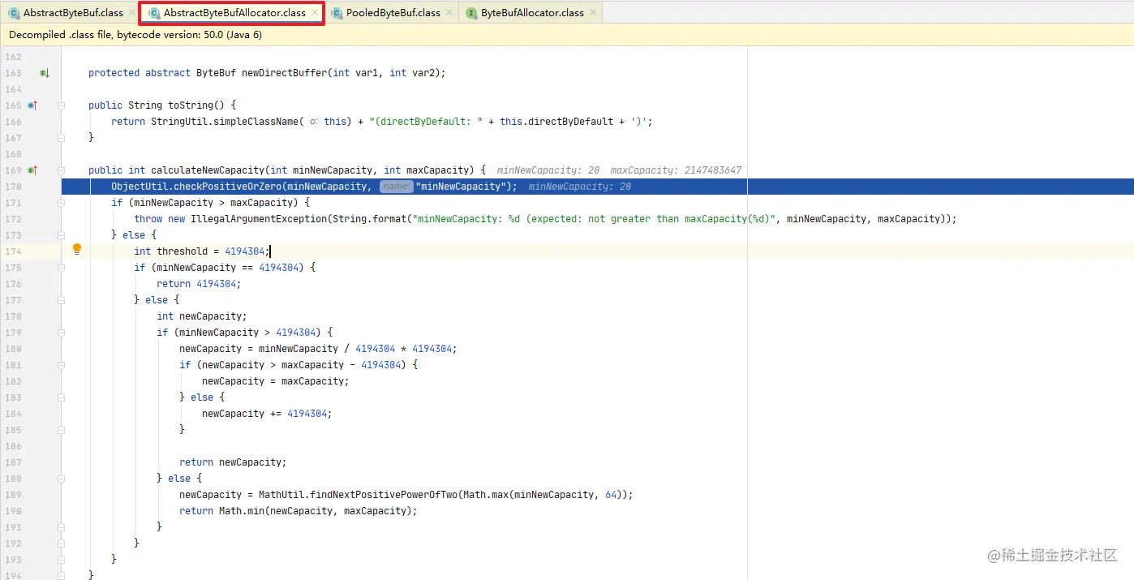Click the 'name:' parameter hint on line 170
This screenshot has height=580, width=1134.
(x=397, y=187)
